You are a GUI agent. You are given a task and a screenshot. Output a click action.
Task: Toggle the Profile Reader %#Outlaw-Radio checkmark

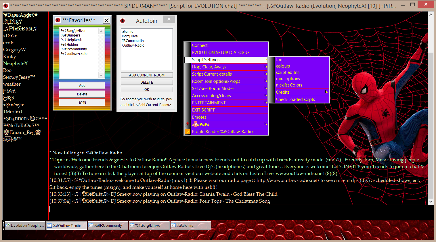pyautogui.click(x=188, y=132)
